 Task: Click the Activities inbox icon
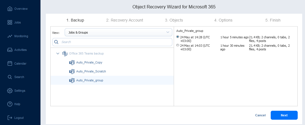(x=10, y=50)
